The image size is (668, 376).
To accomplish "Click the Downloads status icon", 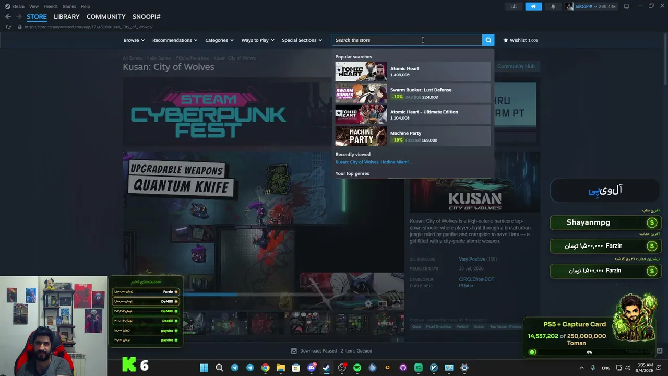I will coord(294,351).
